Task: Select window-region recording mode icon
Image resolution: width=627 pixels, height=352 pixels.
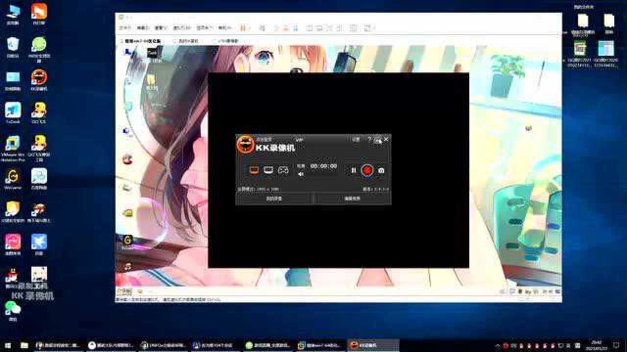Action: (x=268, y=170)
